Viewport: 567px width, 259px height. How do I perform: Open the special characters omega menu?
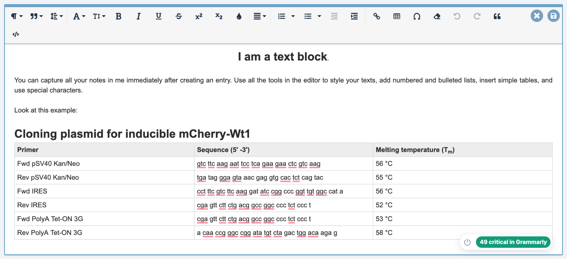tap(417, 16)
